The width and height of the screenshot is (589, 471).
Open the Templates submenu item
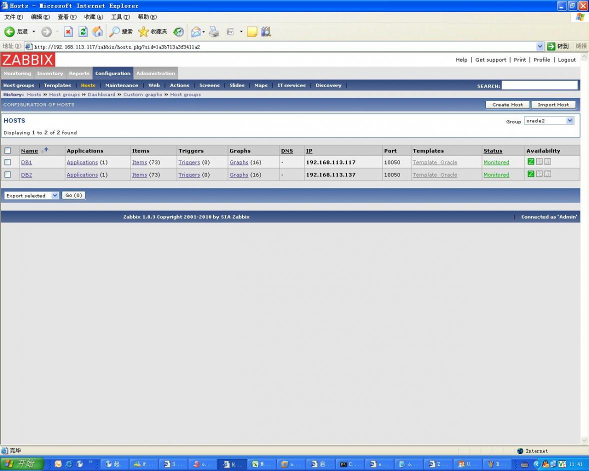57,85
